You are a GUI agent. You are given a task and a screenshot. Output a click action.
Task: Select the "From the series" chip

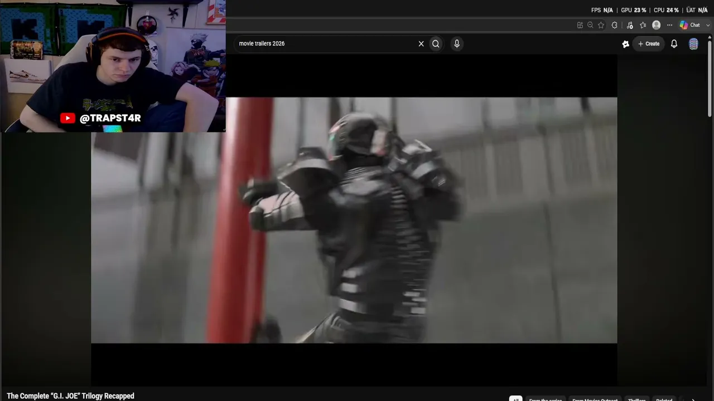(545, 399)
